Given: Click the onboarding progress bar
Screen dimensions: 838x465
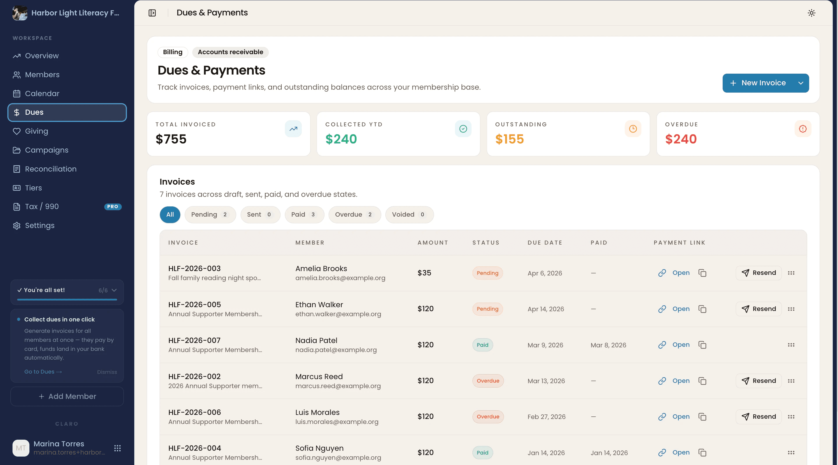Looking at the screenshot, I should [67, 300].
